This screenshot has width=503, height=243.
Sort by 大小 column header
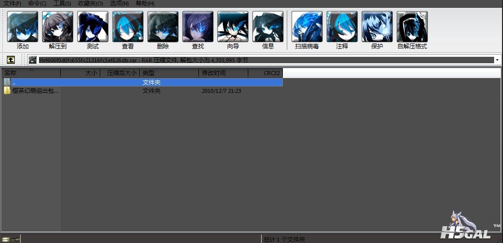(80, 73)
